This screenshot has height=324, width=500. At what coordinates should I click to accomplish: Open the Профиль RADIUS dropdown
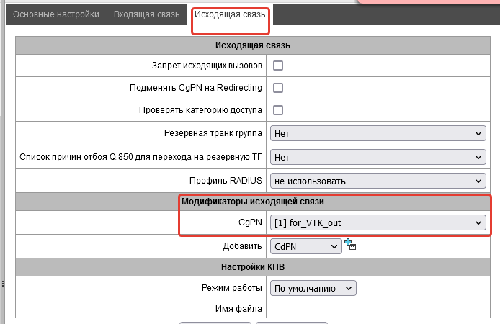378,181
